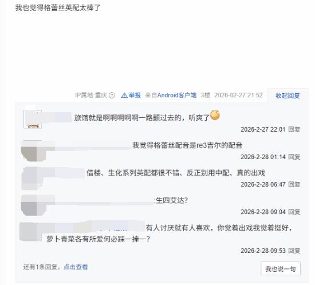Reply to the 09:53 comment

pyautogui.click(x=294, y=251)
